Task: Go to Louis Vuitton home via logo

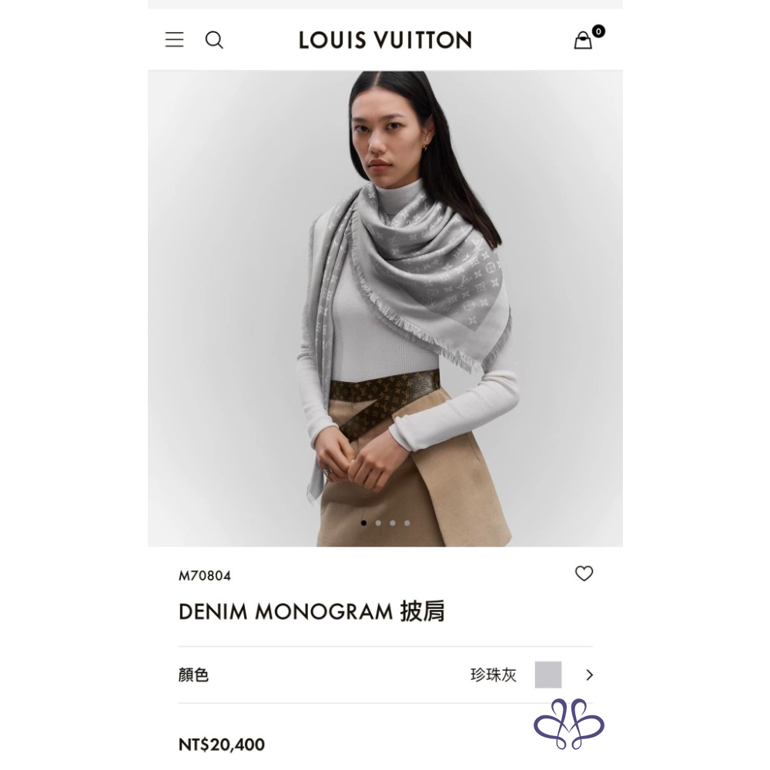Action: (x=385, y=40)
